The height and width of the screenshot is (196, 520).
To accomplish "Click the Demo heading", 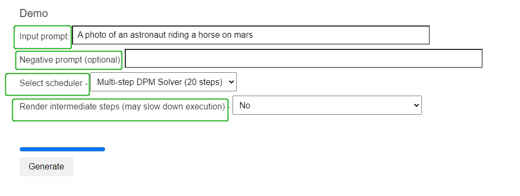I will pyautogui.click(x=34, y=14).
